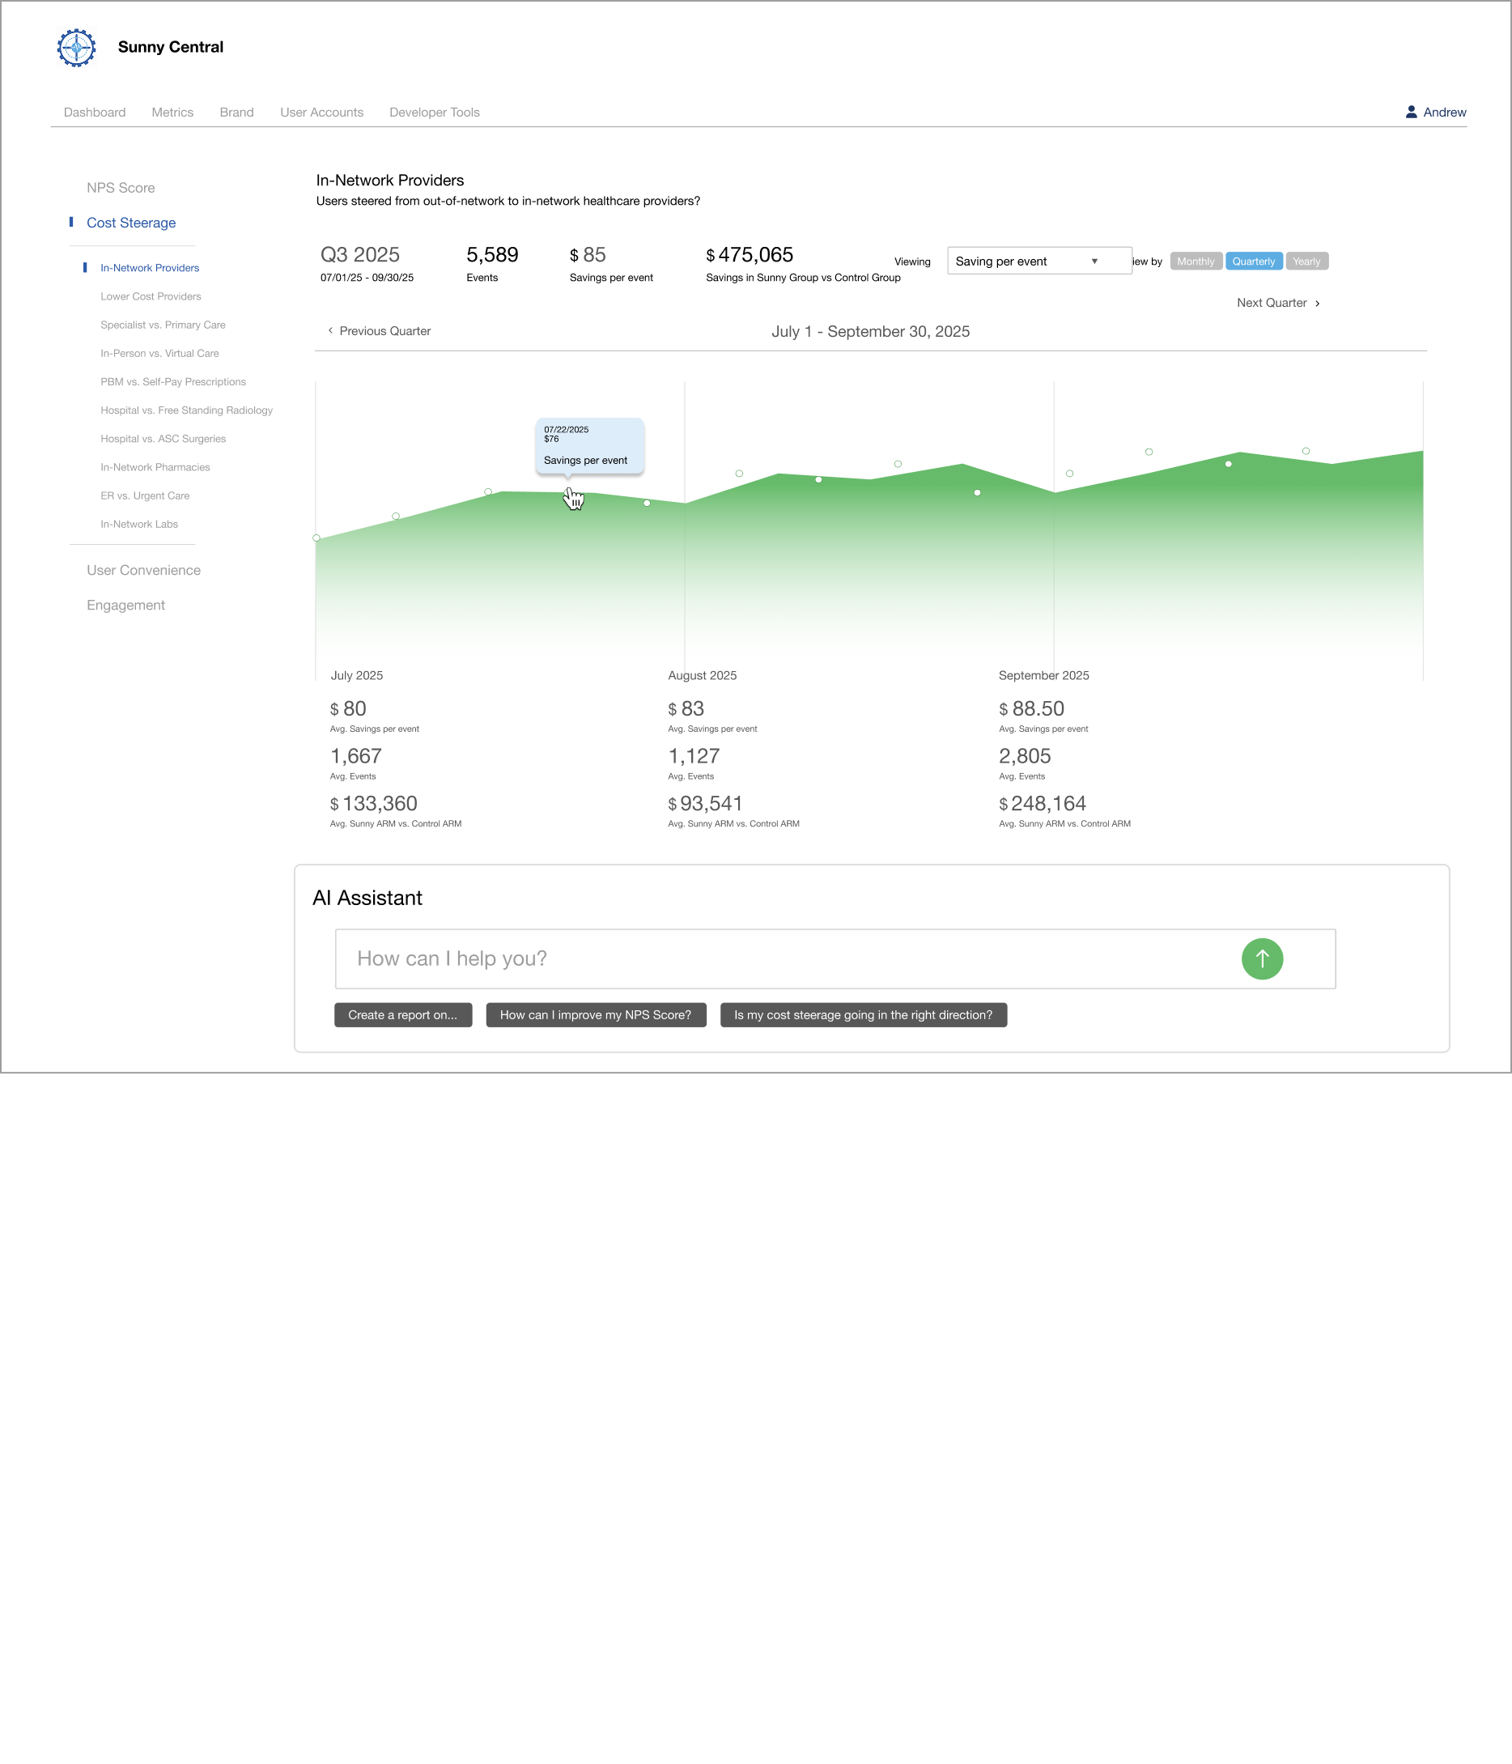Click the Previous Quarter chevron arrow
Image resolution: width=1512 pixels, height=1764 pixels.
pos(330,330)
